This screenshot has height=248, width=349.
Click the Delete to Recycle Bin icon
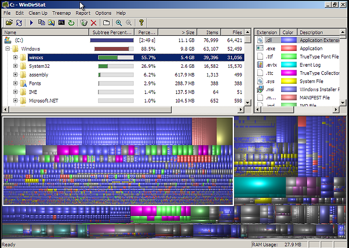(x=84, y=22)
